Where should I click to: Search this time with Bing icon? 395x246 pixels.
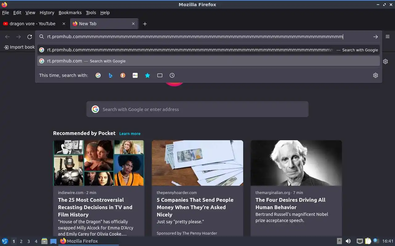tap(110, 75)
